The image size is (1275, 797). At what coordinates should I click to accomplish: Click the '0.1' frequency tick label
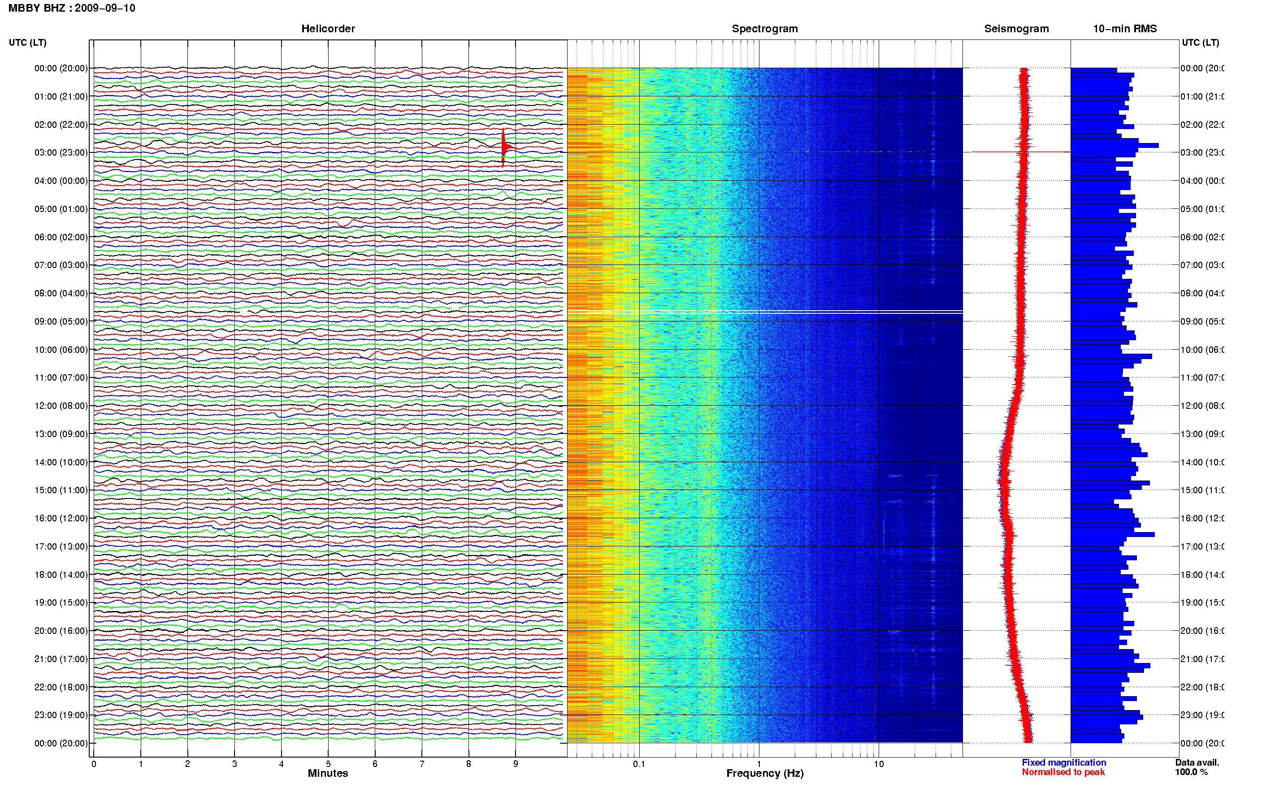point(639,764)
